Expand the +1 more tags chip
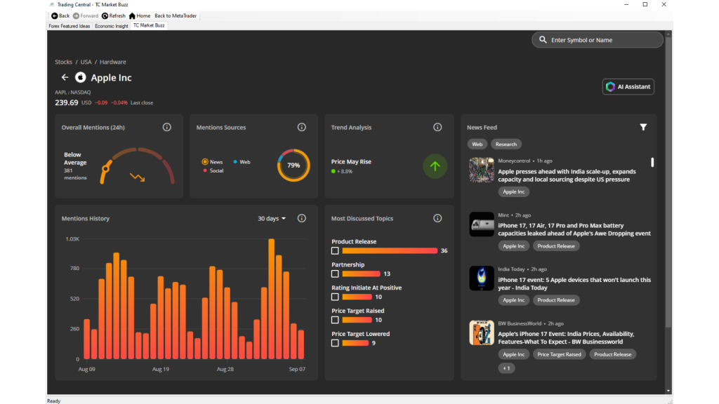Viewport: 719px width, 404px height. [x=506, y=368]
